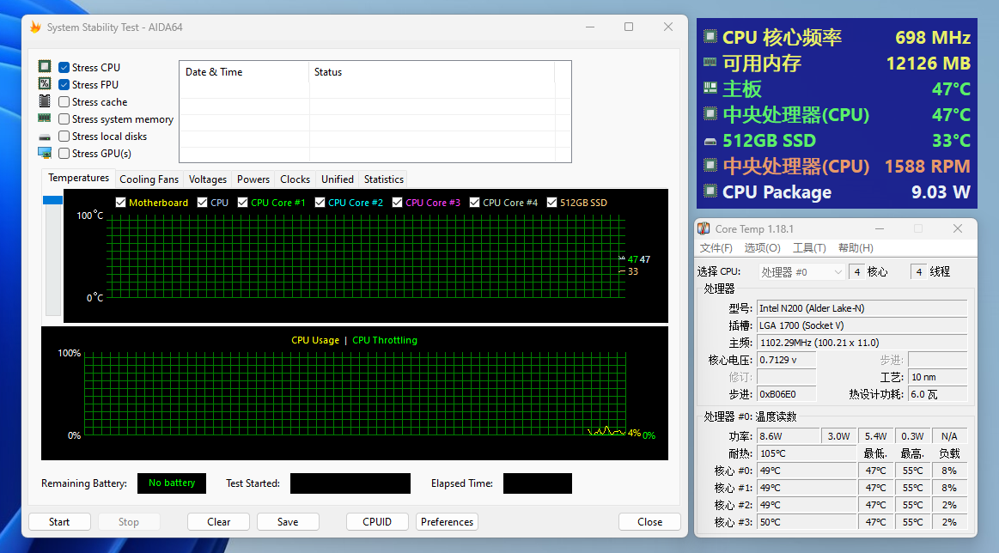The height and width of the screenshot is (553, 999).
Task: Open Core Temp 帮助(H) menu
Action: [x=856, y=248]
